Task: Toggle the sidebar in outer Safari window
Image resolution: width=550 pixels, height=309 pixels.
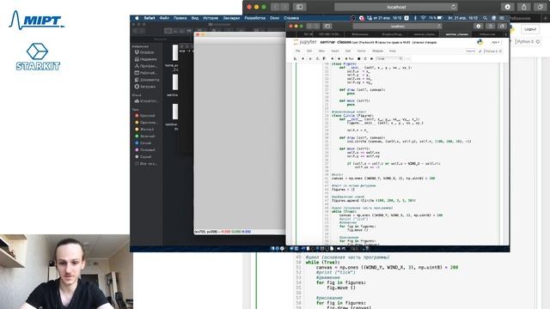Action: pos(300,7)
